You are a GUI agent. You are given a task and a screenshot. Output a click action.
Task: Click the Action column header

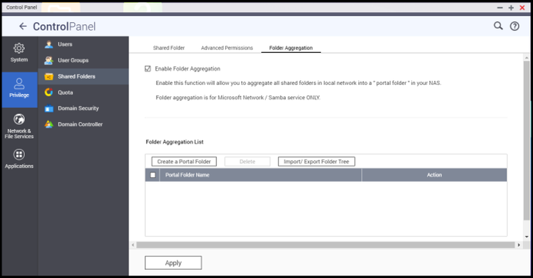pyautogui.click(x=434, y=175)
